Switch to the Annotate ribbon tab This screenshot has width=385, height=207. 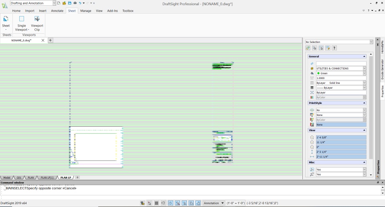(57, 11)
